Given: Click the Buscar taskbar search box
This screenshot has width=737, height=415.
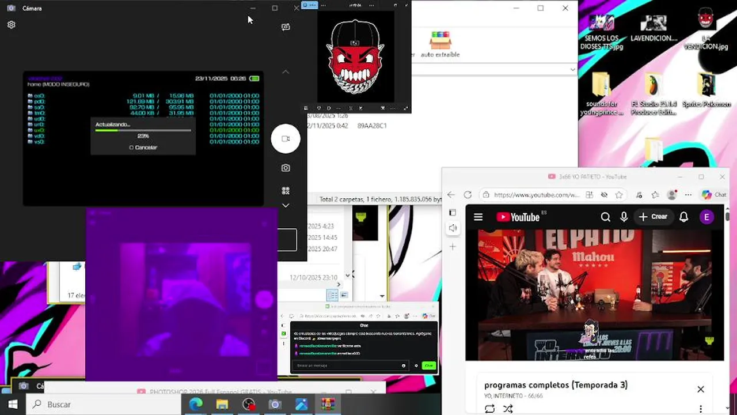Looking at the screenshot, I should click(x=104, y=405).
